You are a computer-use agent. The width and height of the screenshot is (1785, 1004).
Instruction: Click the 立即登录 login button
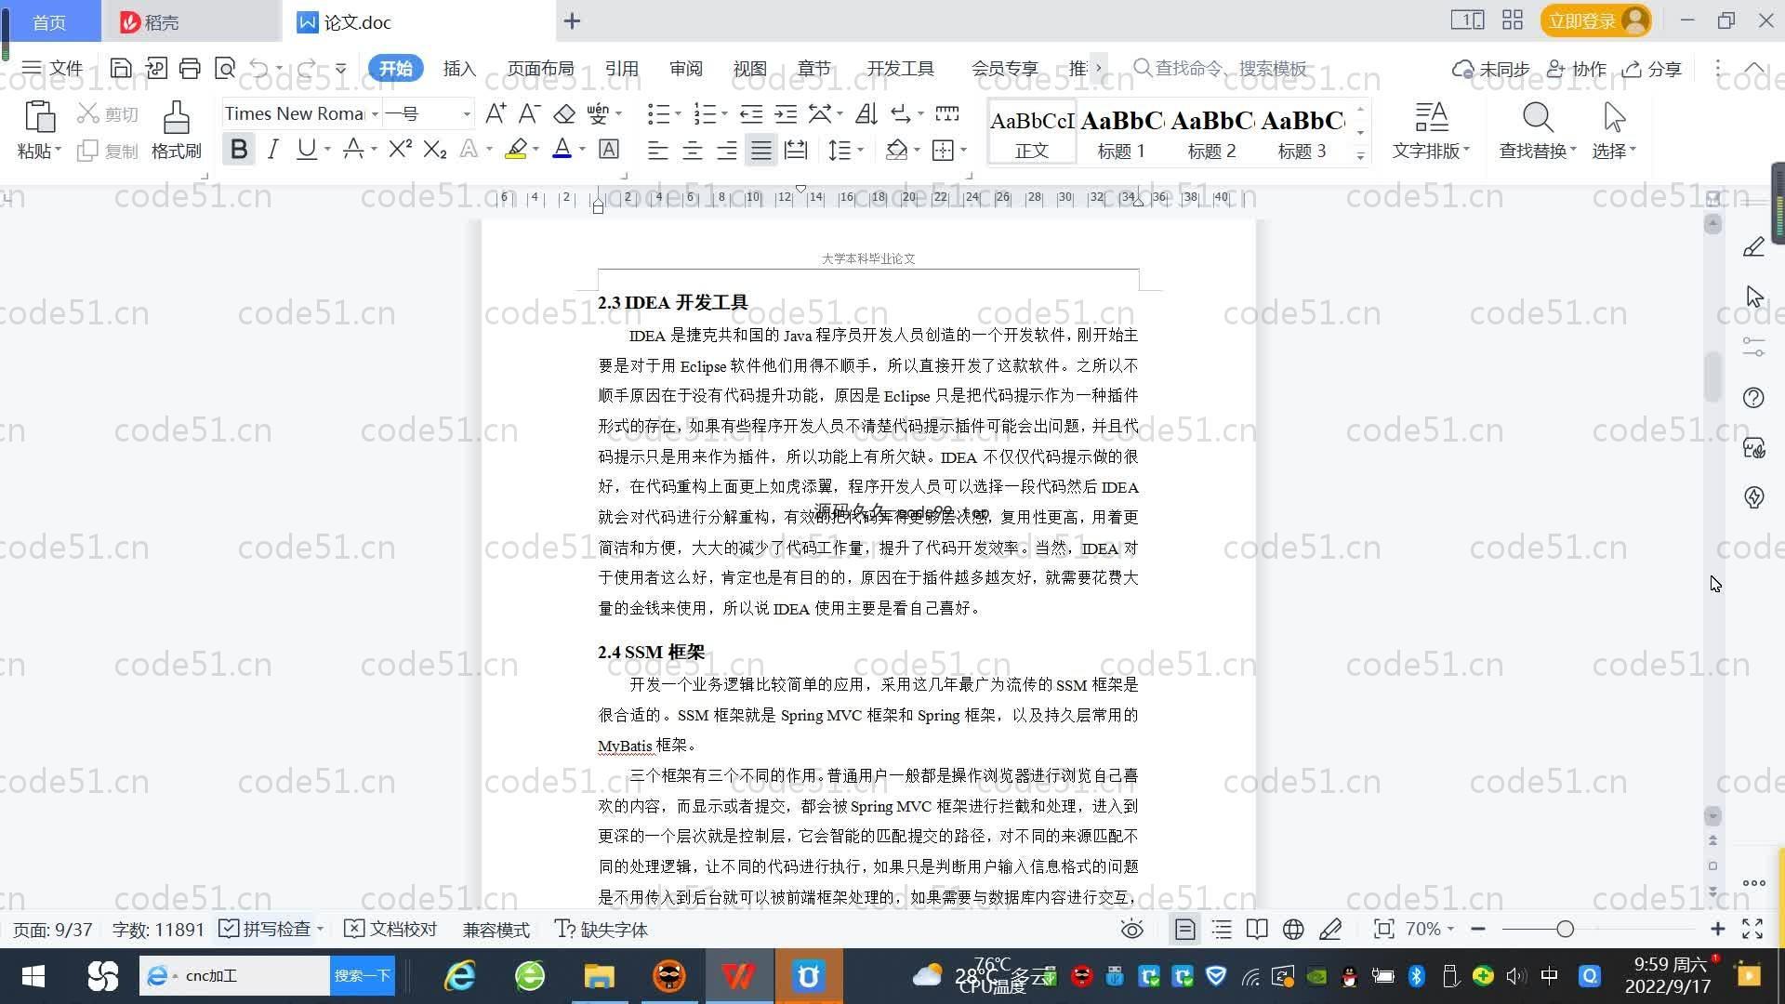tap(1582, 20)
